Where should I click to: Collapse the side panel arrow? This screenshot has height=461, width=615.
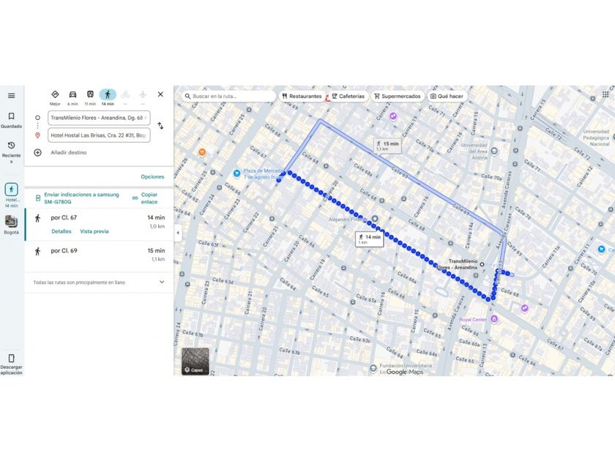click(178, 233)
